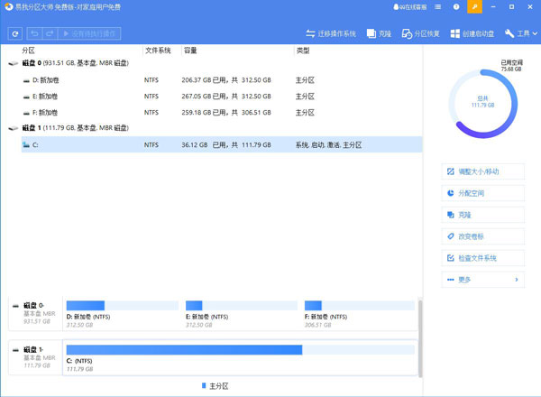The height and width of the screenshot is (397, 541).
Task: Click the 容量 column header
Action: click(x=190, y=51)
